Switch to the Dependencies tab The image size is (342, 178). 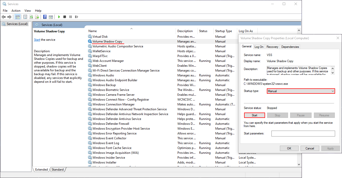click(x=290, y=47)
